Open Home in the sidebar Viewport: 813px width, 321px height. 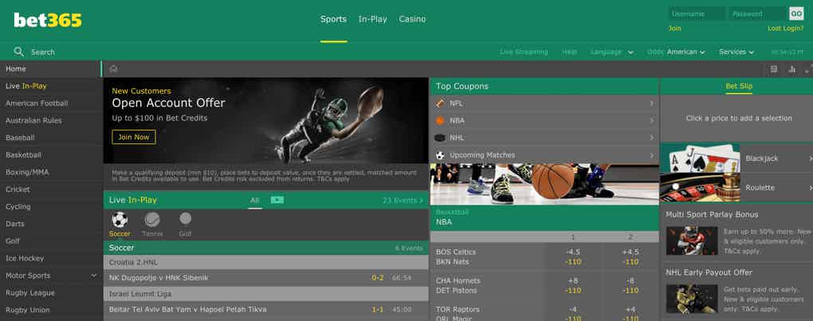click(51, 69)
